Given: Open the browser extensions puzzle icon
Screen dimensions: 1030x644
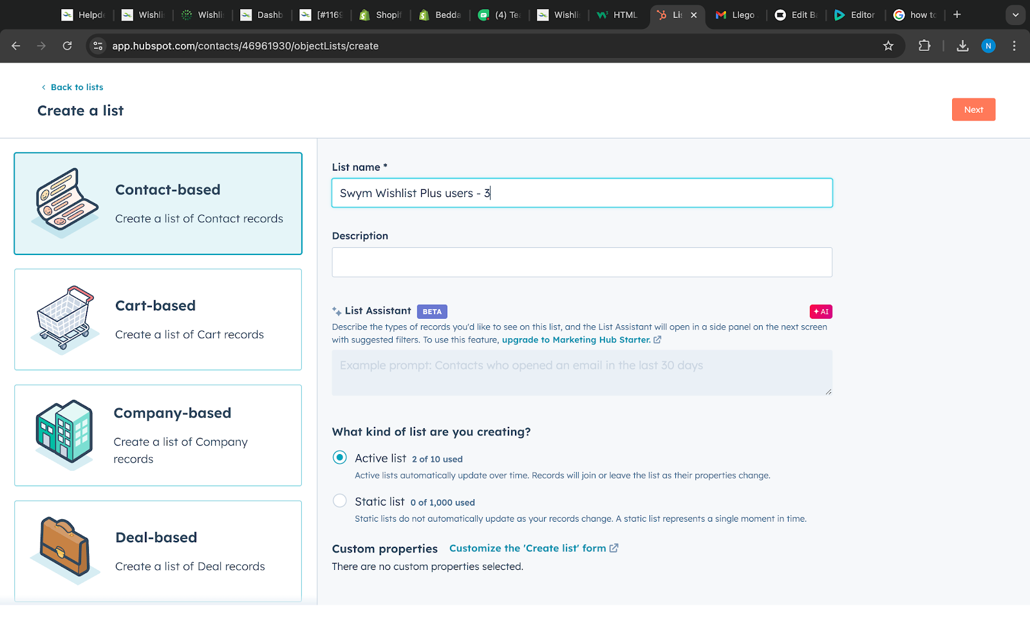Looking at the screenshot, I should pos(924,46).
